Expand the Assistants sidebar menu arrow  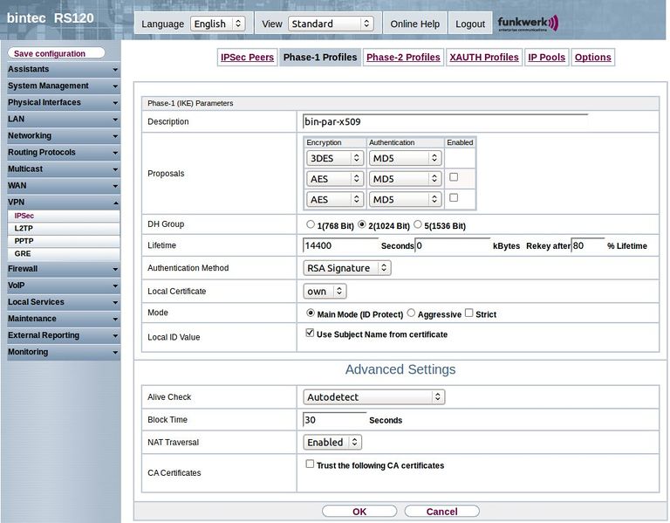115,70
